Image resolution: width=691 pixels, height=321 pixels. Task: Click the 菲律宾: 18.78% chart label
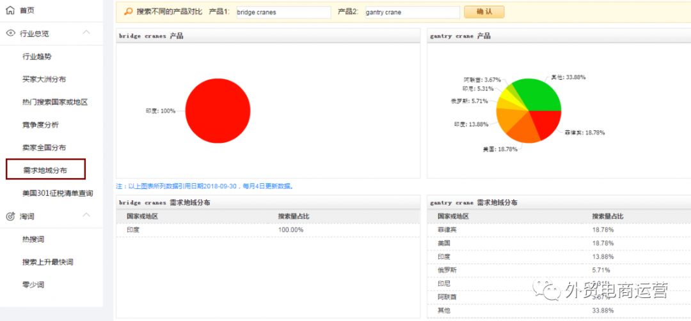[584, 132]
